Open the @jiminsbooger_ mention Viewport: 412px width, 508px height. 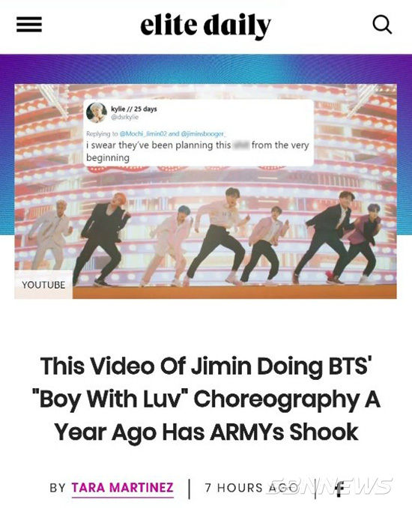[x=203, y=133]
